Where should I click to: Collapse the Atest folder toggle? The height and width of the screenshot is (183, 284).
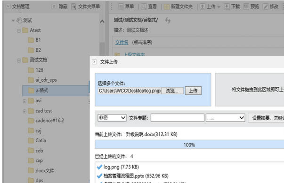pos(19,30)
